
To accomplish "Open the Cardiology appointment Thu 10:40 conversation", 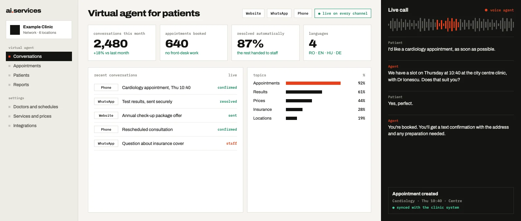I will [x=165, y=87].
